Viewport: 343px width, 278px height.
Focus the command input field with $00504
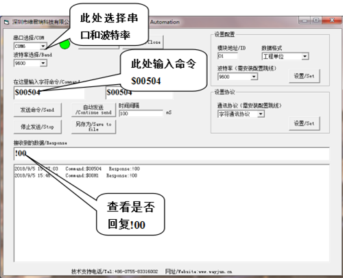point(49,92)
